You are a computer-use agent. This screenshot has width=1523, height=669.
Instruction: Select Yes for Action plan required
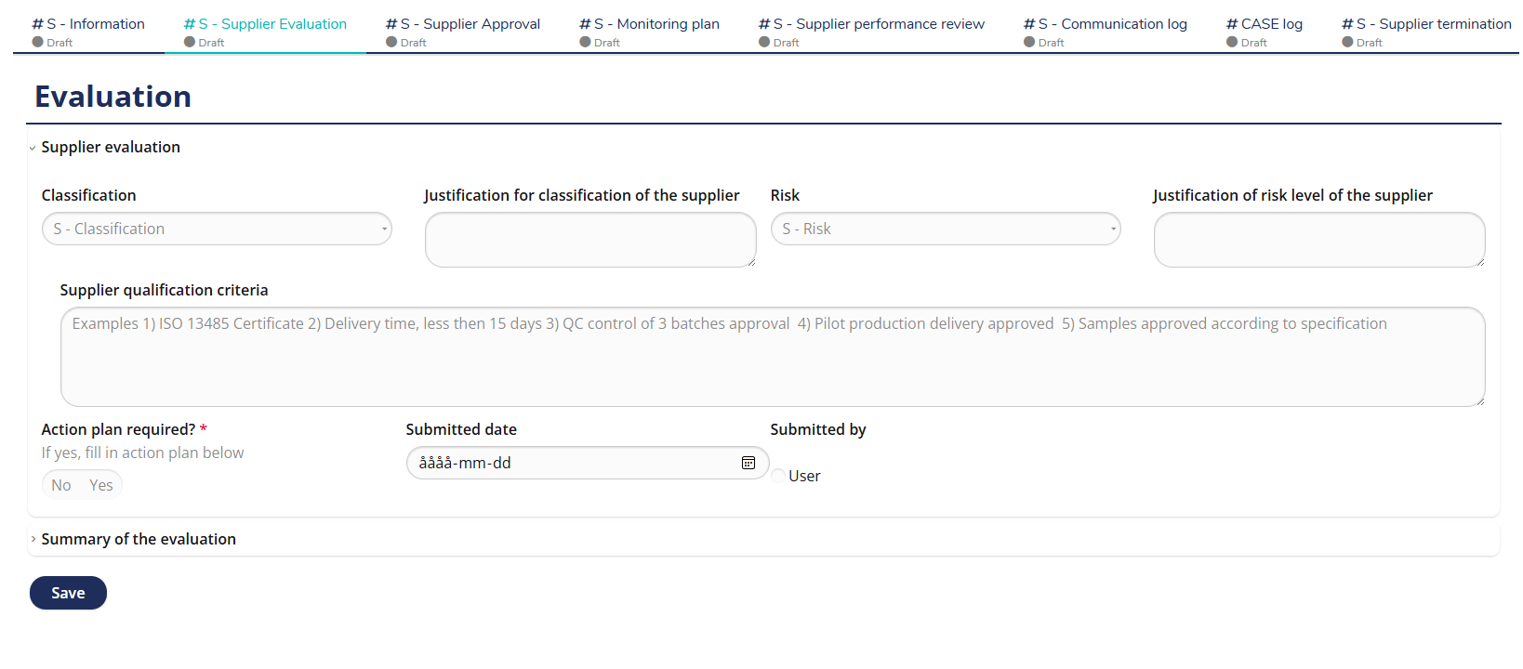pyautogui.click(x=100, y=485)
